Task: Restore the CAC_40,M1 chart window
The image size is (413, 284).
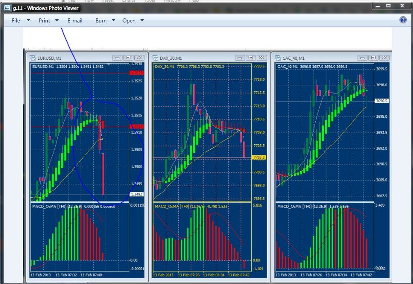Action: [x=373, y=58]
